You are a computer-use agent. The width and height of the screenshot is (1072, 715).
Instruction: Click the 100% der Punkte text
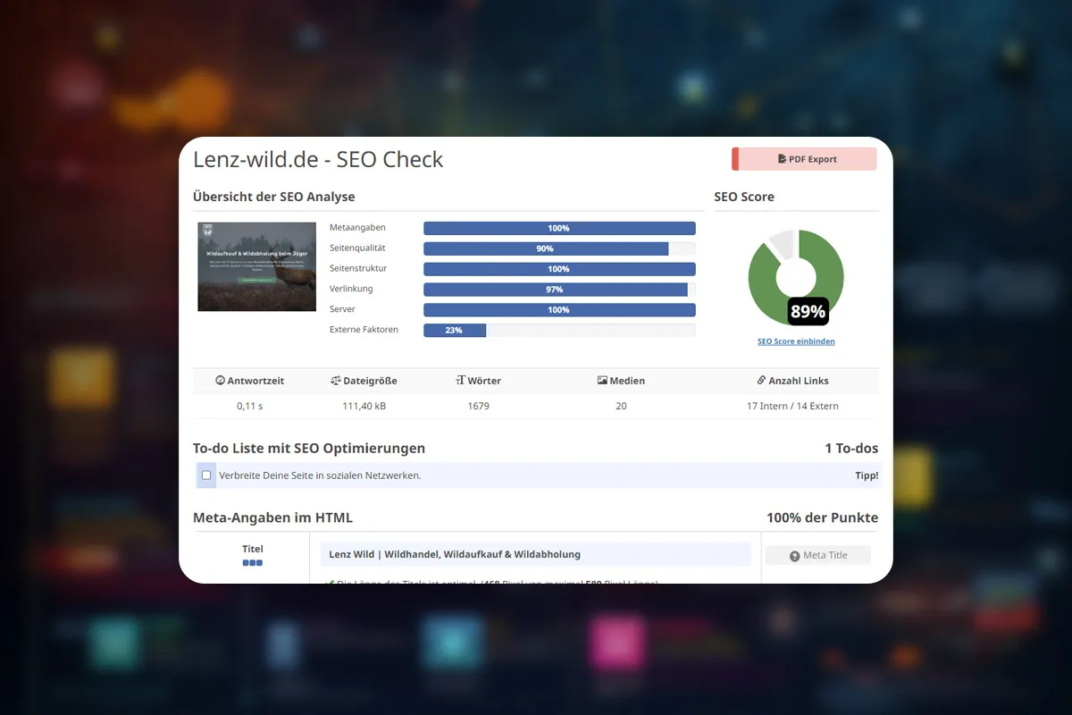point(822,517)
